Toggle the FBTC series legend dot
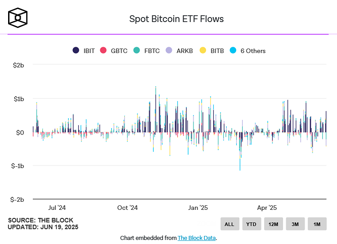337x244 pixels. pos(137,51)
